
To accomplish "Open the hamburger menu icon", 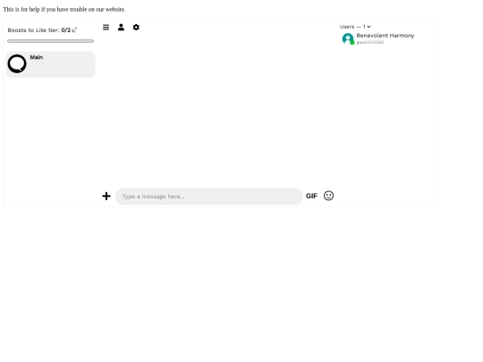I will [x=106, y=28].
